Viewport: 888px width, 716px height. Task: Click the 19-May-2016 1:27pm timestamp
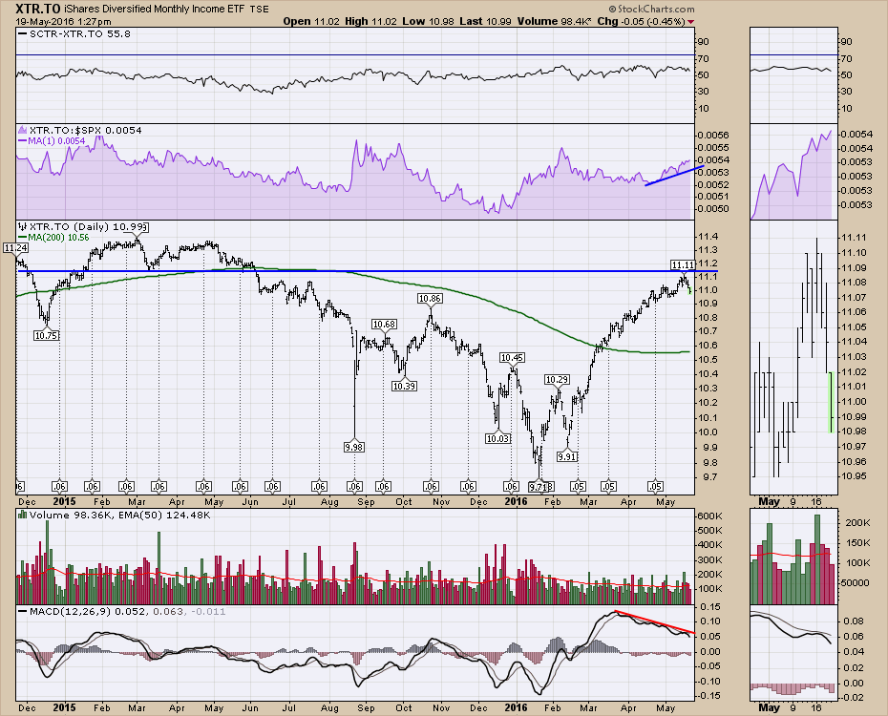tap(63, 22)
